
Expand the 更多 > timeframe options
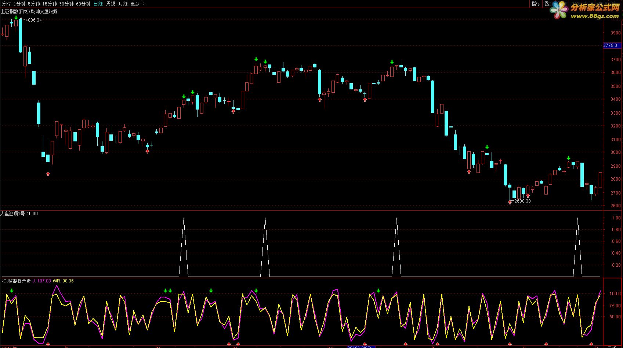coord(138,4)
